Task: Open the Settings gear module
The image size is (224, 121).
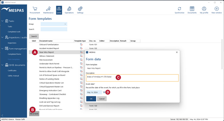Action: click(x=80, y=10)
